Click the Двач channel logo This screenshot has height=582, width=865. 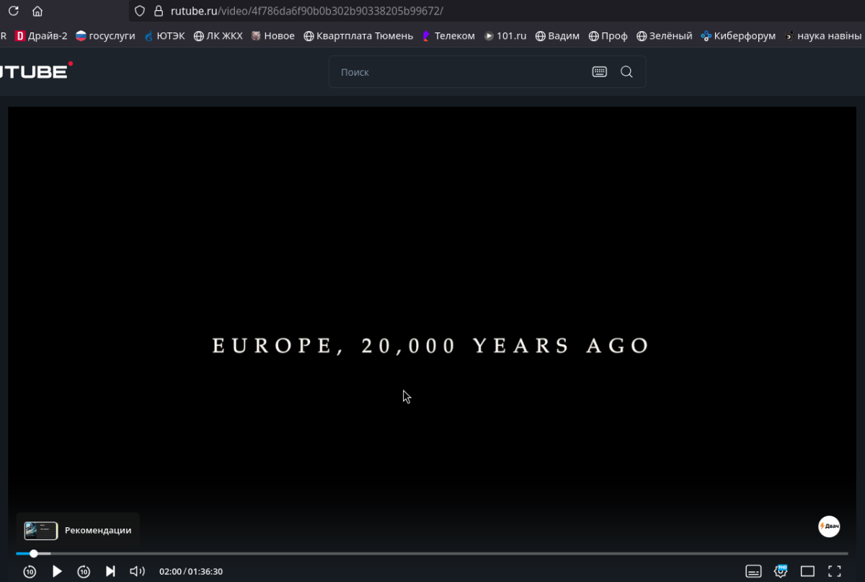pyautogui.click(x=829, y=526)
